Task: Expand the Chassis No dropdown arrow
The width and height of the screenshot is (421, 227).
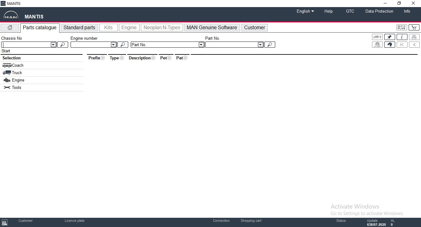Action: tap(53, 45)
